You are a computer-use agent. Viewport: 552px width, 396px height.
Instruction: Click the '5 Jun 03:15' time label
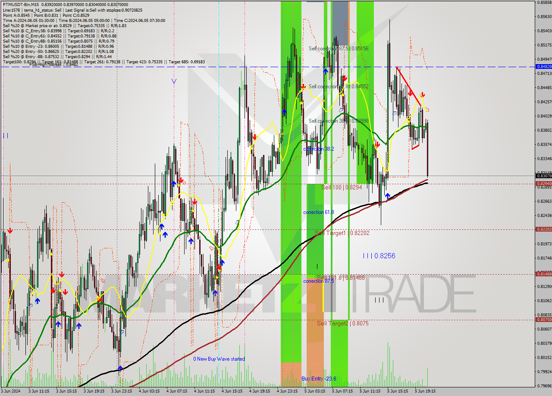coord(316,392)
